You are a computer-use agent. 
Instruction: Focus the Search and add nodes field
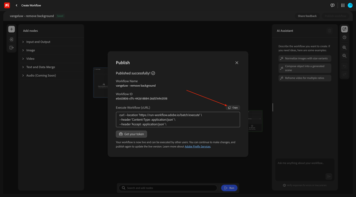pyautogui.click(x=168, y=188)
